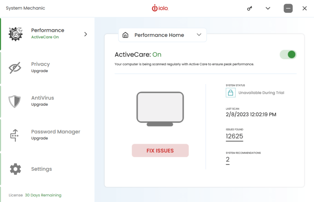The image size is (314, 202).
Task: Click the 12625 issues found link
Action: pyautogui.click(x=234, y=137)
